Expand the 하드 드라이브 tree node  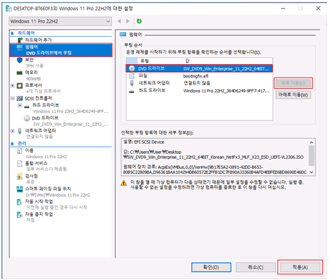pos(20,105)
